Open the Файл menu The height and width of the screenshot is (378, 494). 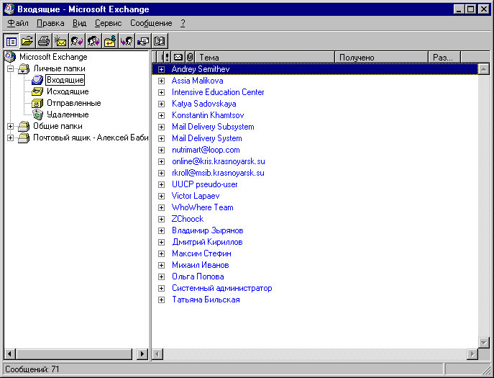point(18,23)
